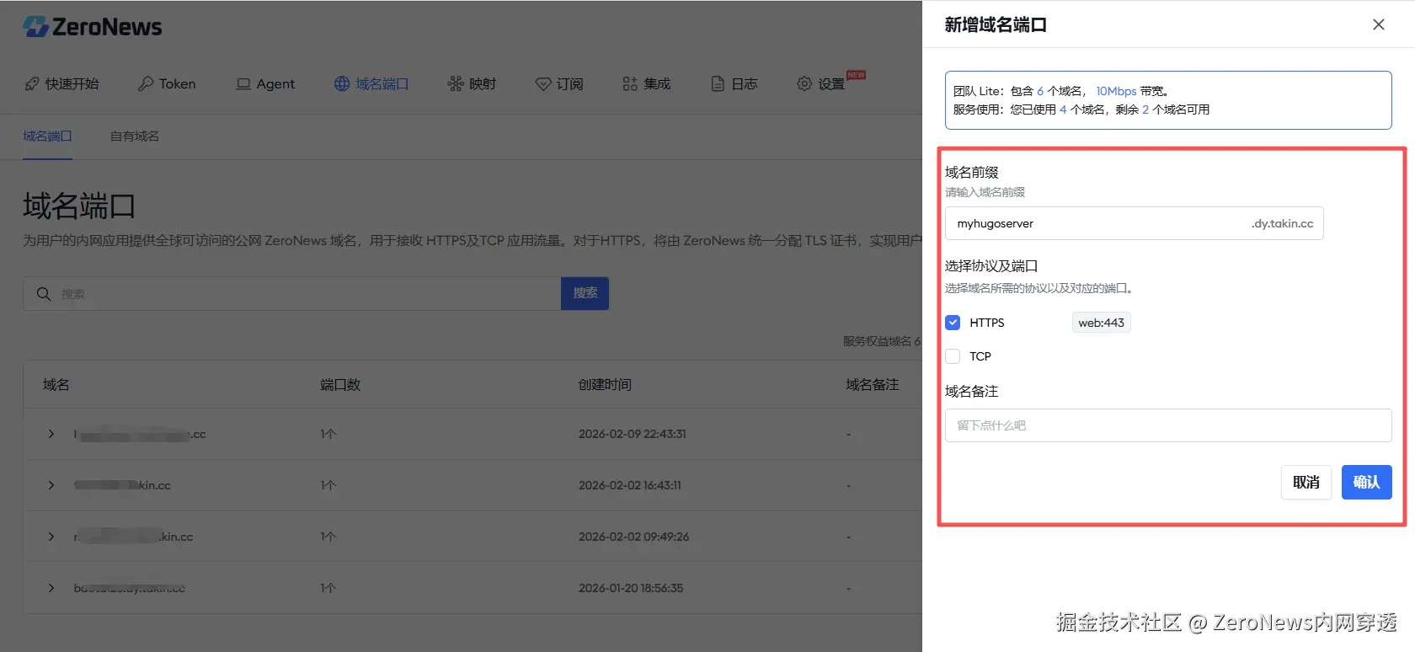The image size is (1415, 652).
Task: Focus the domain search input field
Action: coord(292,294)
